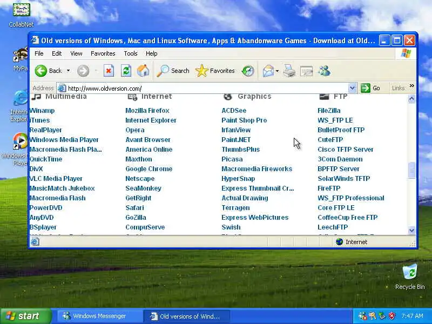The width and height of the screenshot is (432, 324).
Task: Open the QuickTime link
Action: [46, 159]
